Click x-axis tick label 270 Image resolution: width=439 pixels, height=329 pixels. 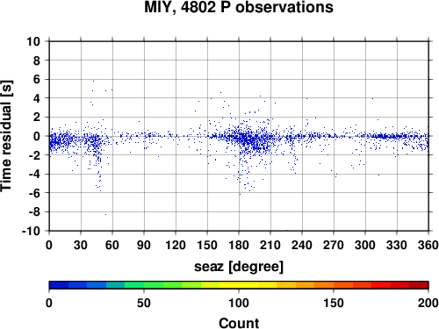tap(334, 245)
